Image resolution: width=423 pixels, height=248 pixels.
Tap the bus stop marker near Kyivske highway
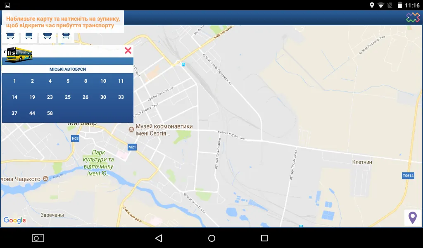pos(183,64)
